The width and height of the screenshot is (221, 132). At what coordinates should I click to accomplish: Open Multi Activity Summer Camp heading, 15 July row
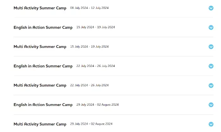click(40, 47)
